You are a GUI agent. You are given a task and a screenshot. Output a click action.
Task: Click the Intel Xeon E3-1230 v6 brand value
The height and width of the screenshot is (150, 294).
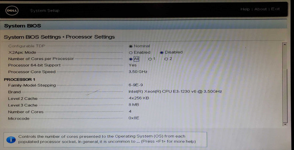pyautogui.click(x=175, y=91)
